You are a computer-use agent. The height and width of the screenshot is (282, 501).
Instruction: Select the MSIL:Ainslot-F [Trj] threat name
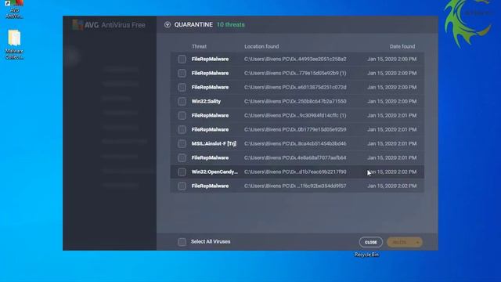point(214,143)
